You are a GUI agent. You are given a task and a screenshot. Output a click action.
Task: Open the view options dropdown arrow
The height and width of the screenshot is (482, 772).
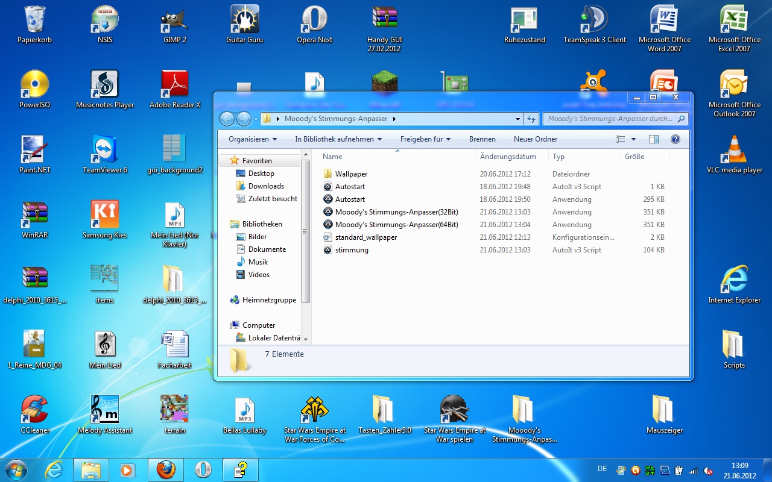pos(633,139)
